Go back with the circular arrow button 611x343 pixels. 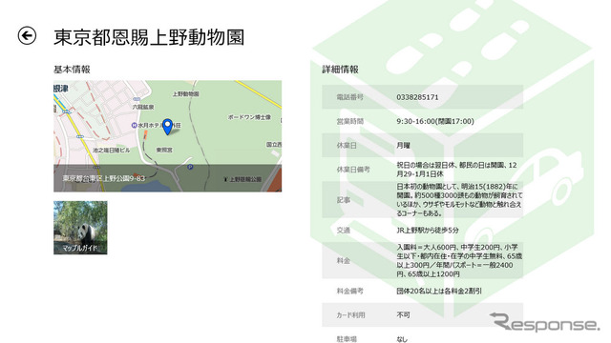click(x=27, y=36)
